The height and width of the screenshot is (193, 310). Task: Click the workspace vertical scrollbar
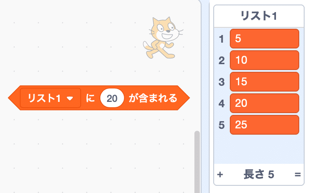tap(197, 162)
